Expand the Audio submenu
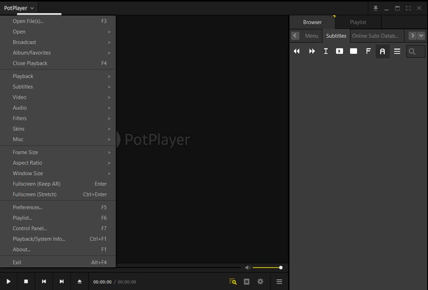The height and width of the screenshot is (290, 428). 58,108
